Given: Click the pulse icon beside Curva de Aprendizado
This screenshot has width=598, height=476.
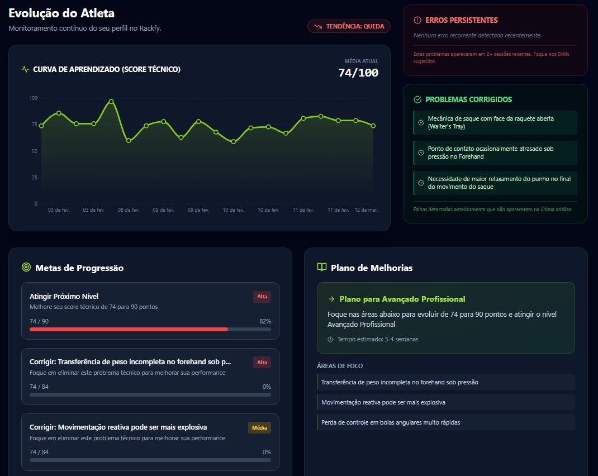Looking at the screenshot, I should (x=25, y=70).
